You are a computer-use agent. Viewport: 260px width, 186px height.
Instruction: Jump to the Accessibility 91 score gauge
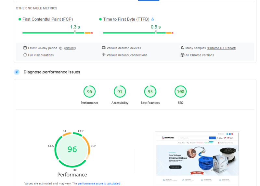click(x=120, y=95)
